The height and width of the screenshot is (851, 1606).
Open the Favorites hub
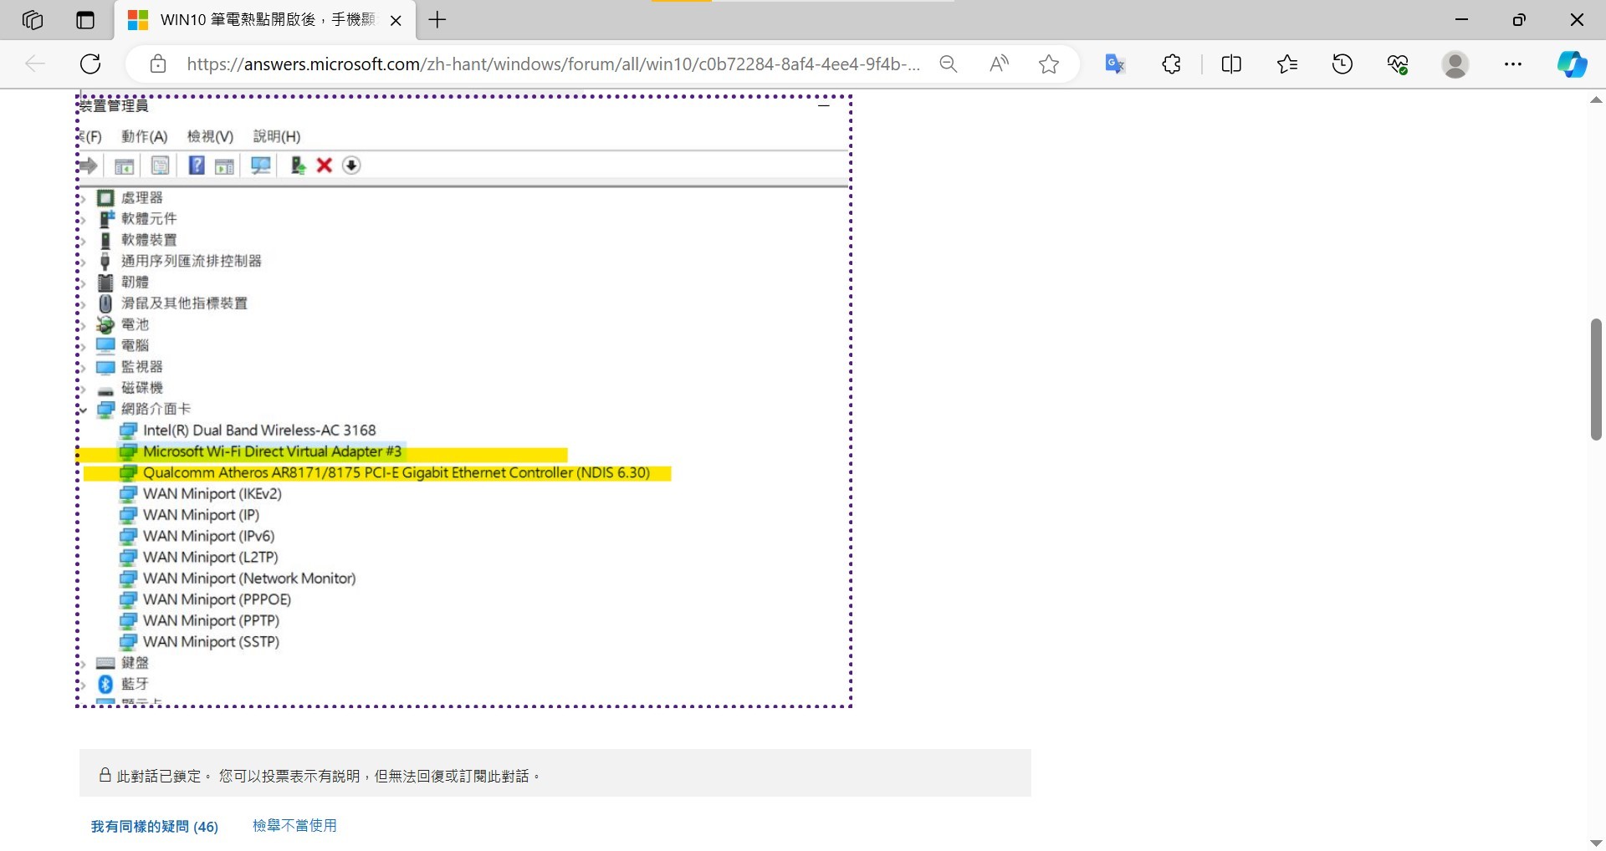tap(1287, 64)
